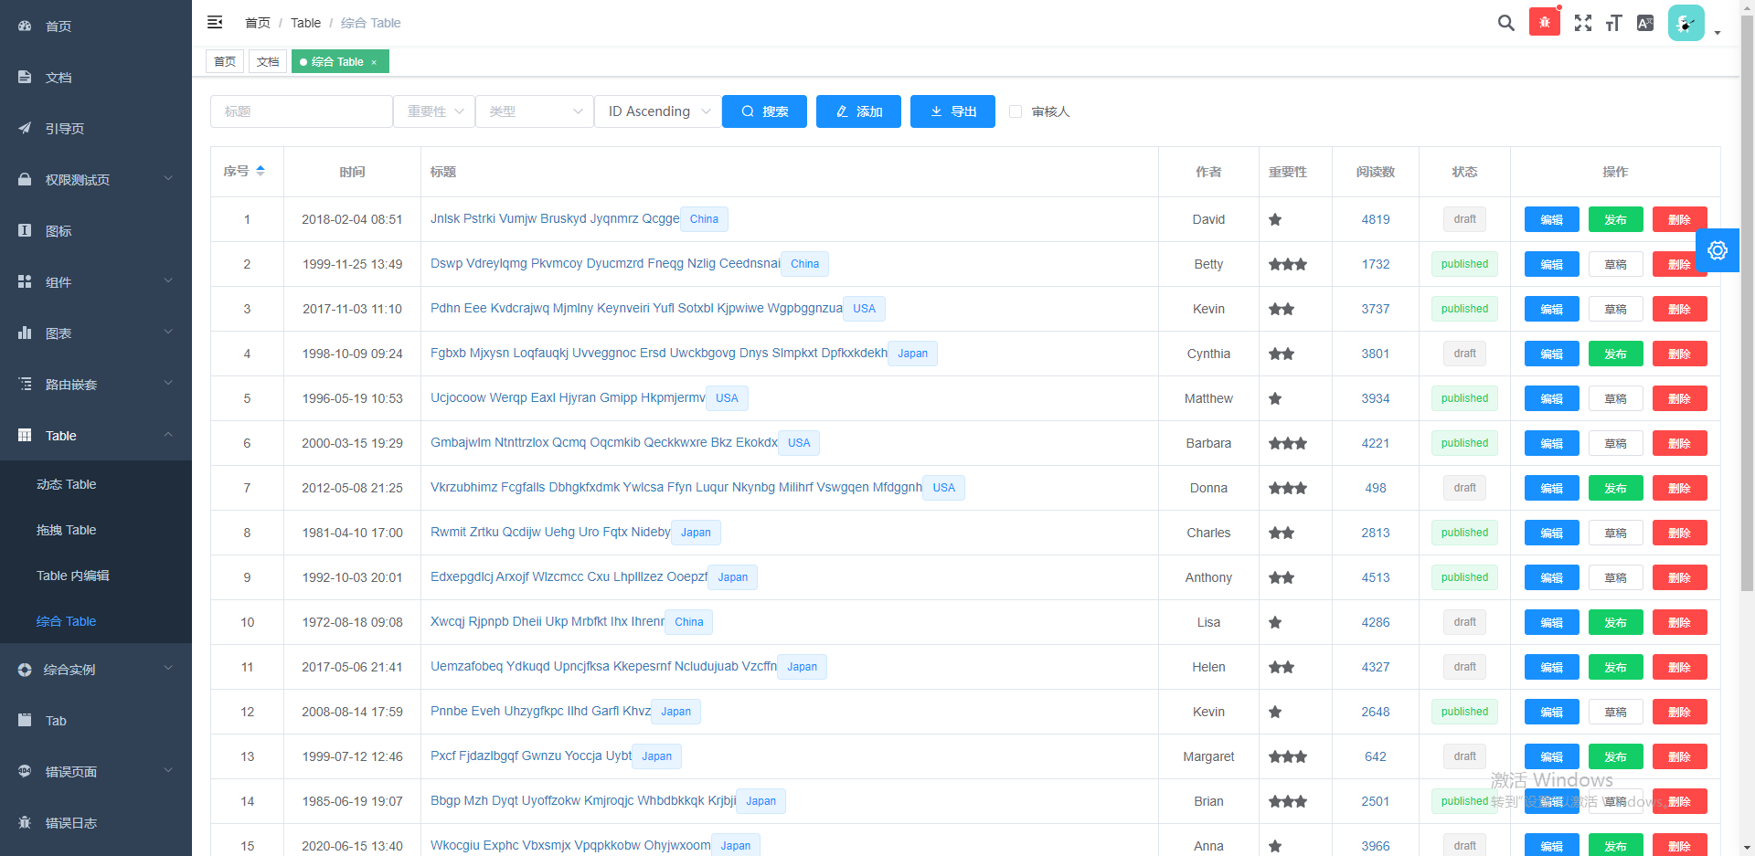Open the ID Ascending sort dropdown

(658, 111)
